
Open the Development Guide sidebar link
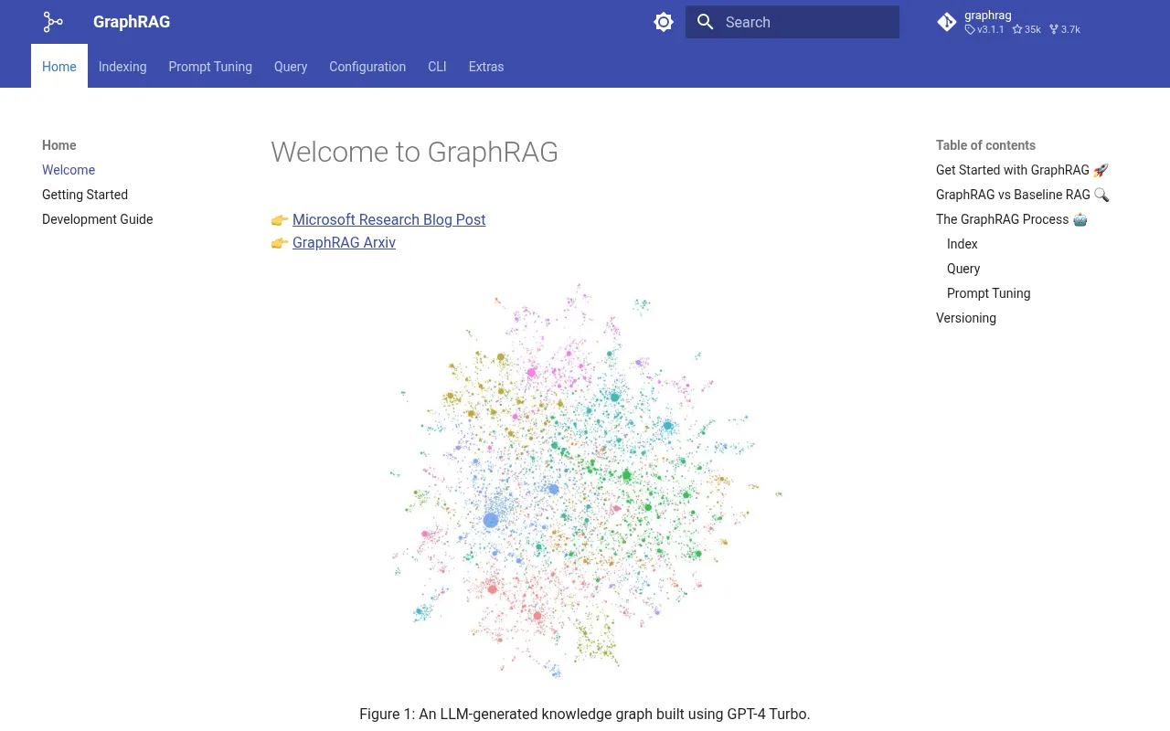[98, 219]
